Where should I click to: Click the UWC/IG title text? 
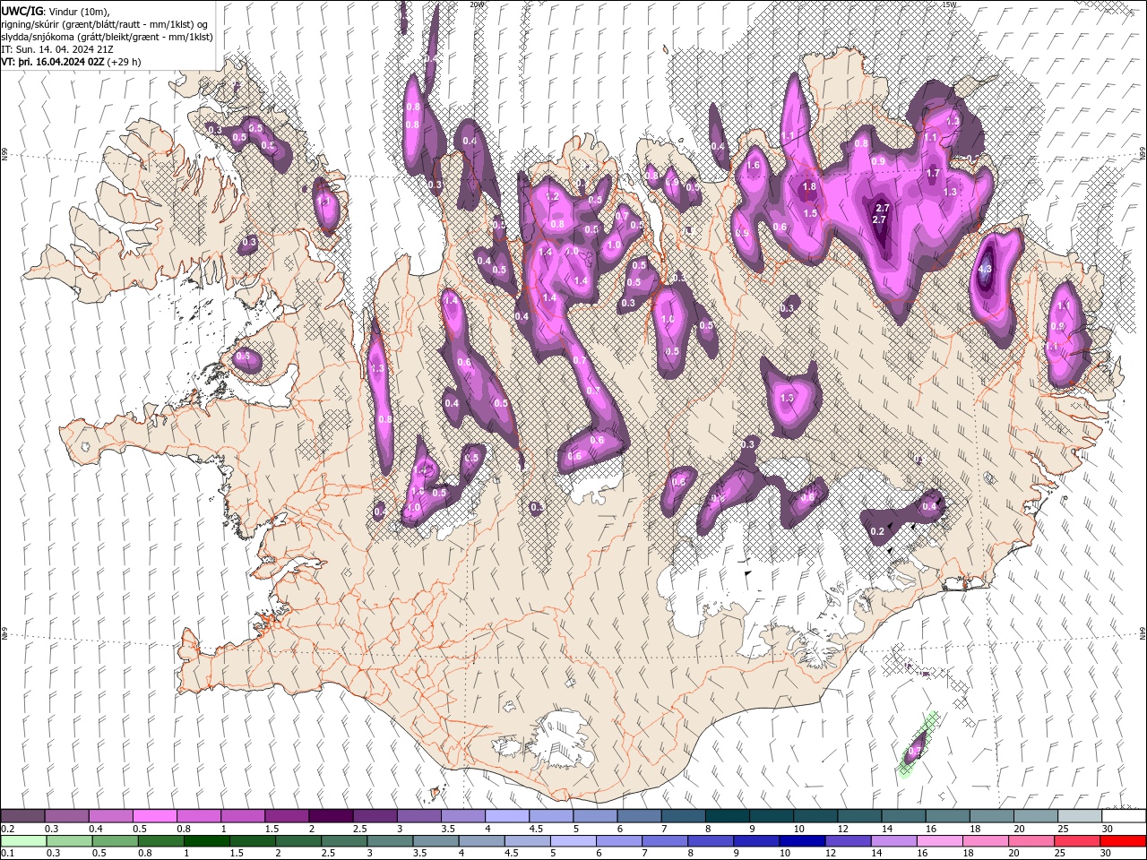(22, 11)
